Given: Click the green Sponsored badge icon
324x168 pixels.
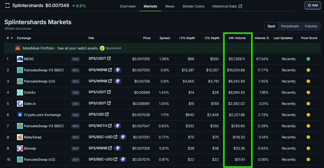Looking at the screenshot, I should pos(102,48).
